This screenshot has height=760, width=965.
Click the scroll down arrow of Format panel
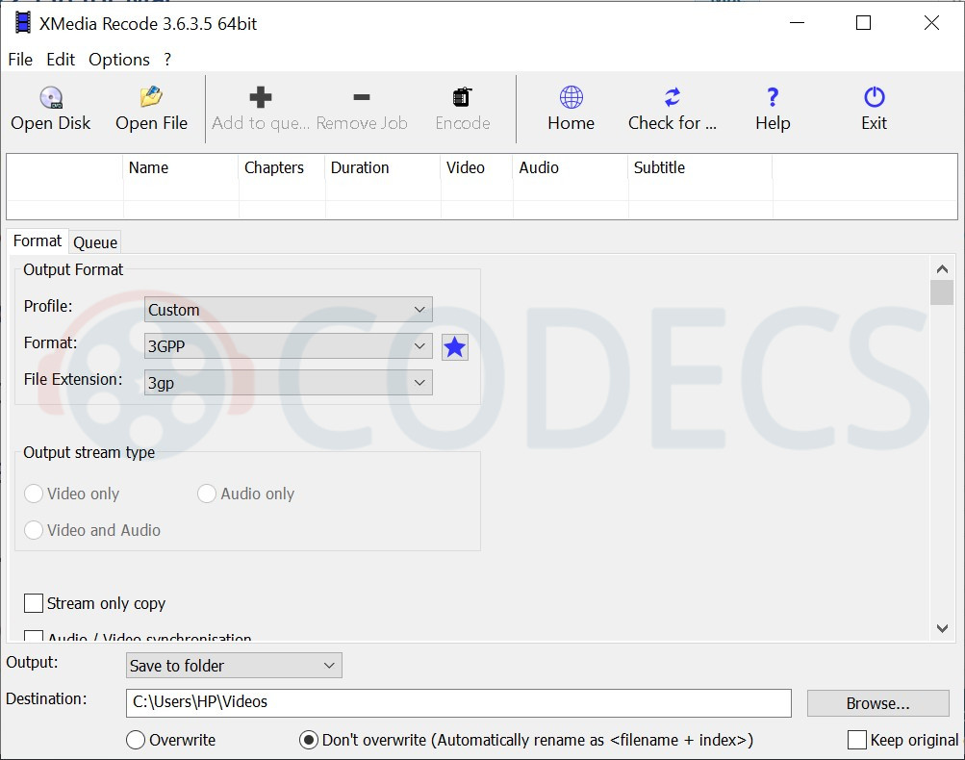942,628
